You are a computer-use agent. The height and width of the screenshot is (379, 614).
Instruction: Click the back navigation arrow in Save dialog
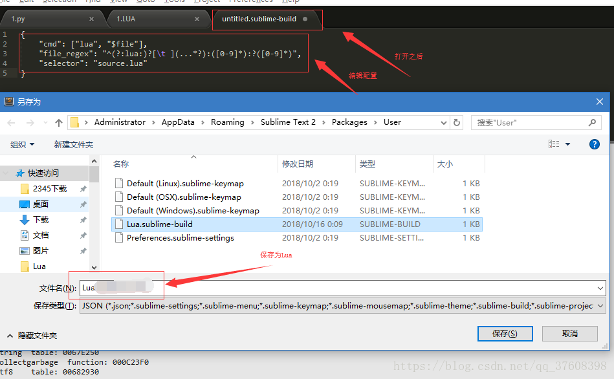tap(11, 122)
